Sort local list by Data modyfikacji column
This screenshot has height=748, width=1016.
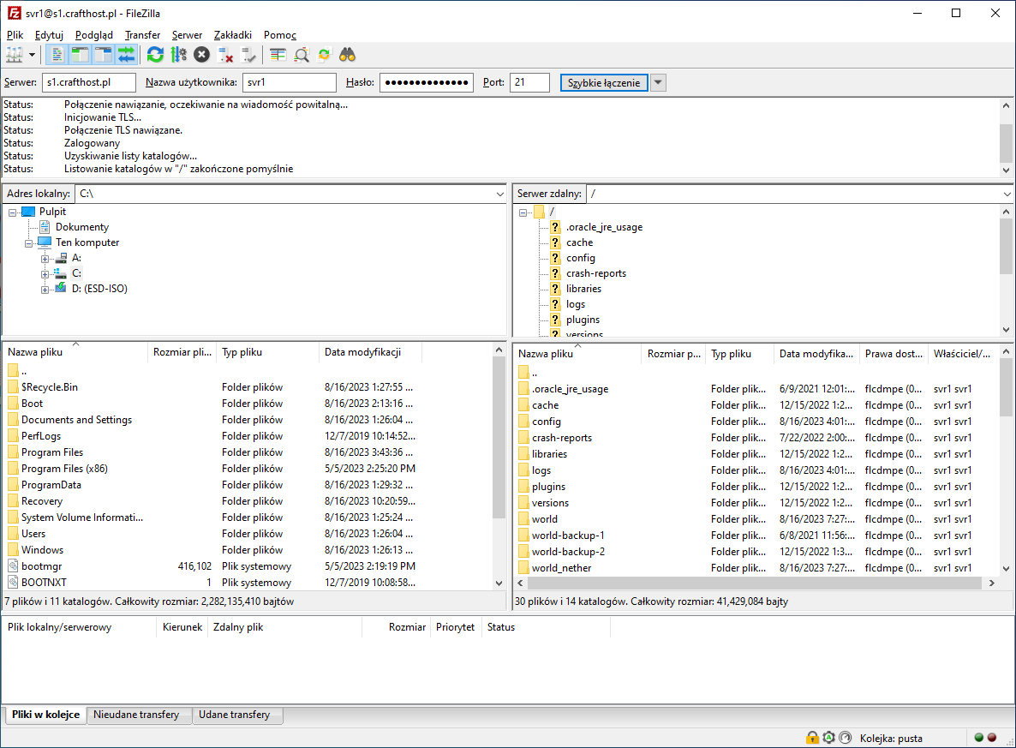click(x=370, y=352)
